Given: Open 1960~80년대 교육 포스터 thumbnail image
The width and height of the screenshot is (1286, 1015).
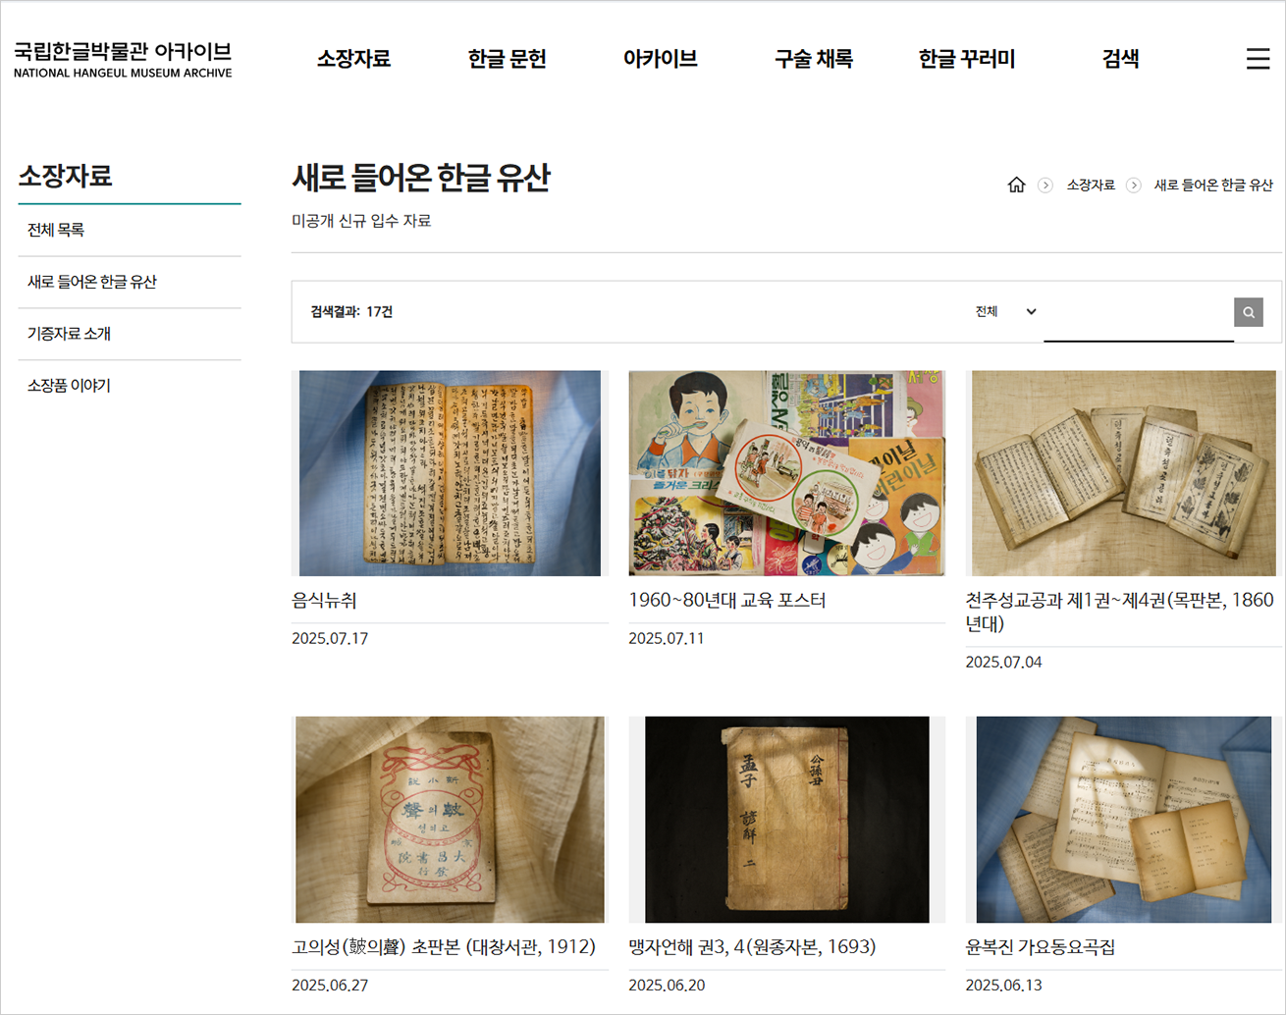Looking at the screenshot, I should point(786,473).
